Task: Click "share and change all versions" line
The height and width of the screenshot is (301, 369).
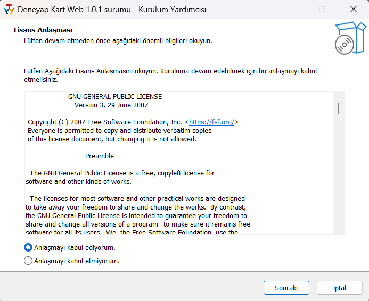Action: click(x=138, y=224)
